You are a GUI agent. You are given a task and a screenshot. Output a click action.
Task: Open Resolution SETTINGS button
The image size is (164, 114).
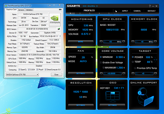pos(81,105)
